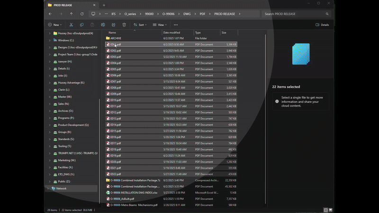Click the Delete trash icon
The height and width of the screenshot is (213, 379).
click(124, 25)
